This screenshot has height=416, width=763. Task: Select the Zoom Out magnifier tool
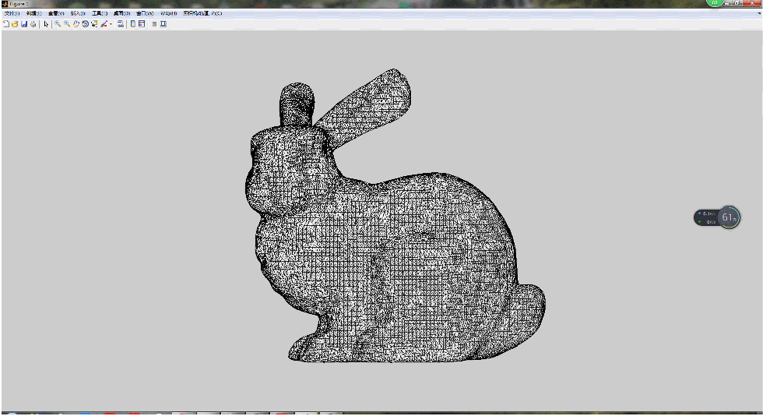pyautogui.click(x=67, y=23)
